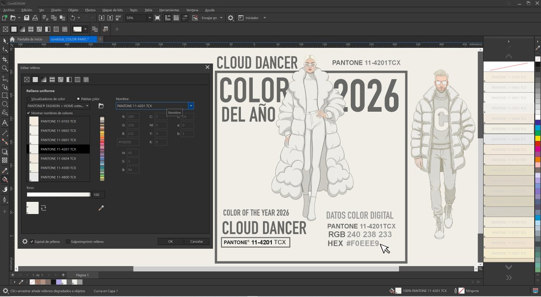Screen dimensions: 541x297
Task: Select PANTONE 11-4800 TCX in the dialog list
Action: coord(58,177)
